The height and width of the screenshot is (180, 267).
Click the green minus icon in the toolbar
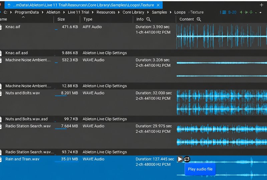click(256, 12)
